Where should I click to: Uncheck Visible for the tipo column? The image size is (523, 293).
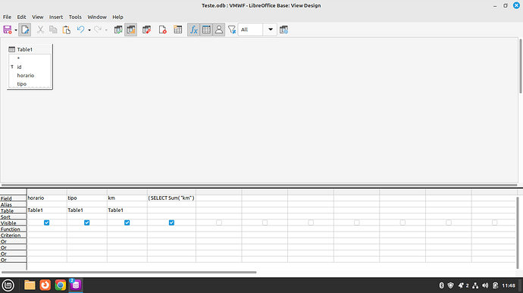[86, 223]
